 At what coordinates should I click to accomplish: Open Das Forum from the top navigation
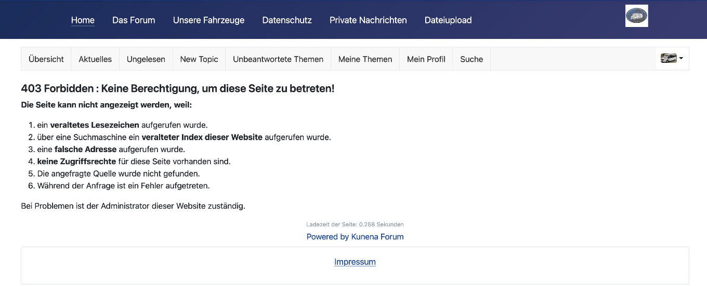[134, 20]
